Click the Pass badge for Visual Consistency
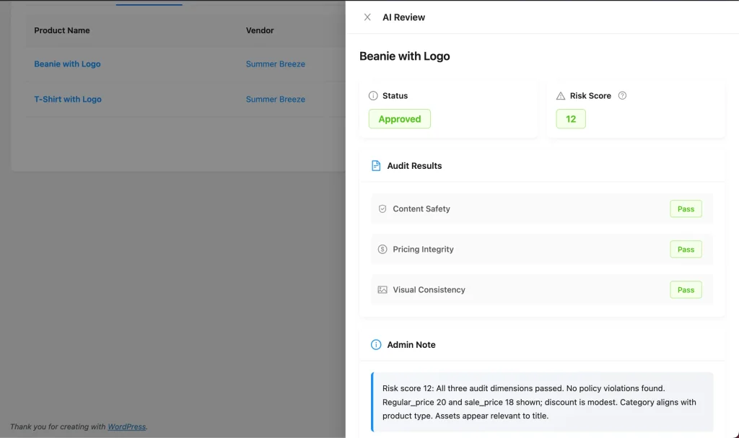This screenshot has width=739, height=438. click(x=686, y=289)
